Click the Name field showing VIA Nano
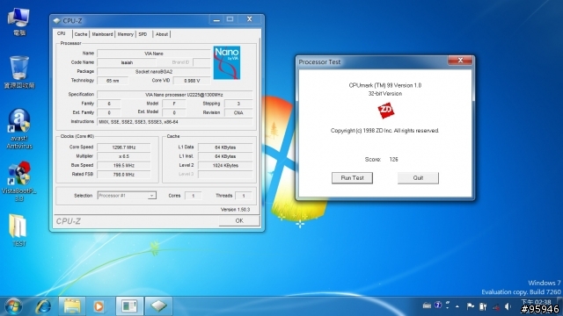563x316 pixels. tap(154, 54)
